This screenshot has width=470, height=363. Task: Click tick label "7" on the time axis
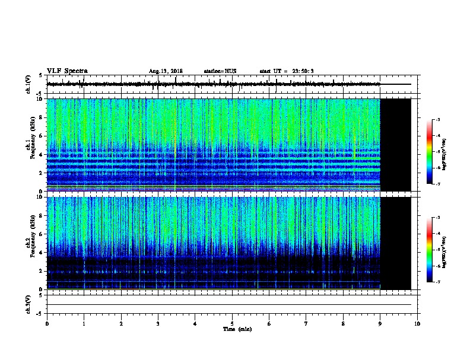[x=306, y=324]
